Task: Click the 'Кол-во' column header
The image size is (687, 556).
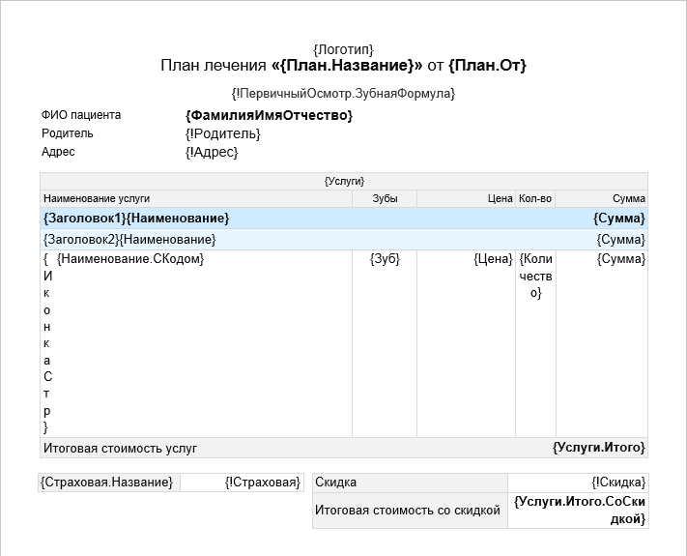Action: pos(534,198)
